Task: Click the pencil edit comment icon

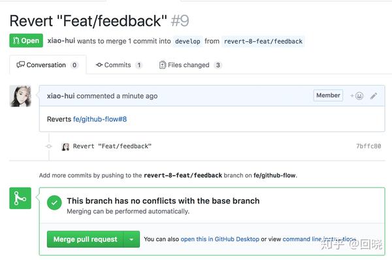Action: click(x=374, y=96)
